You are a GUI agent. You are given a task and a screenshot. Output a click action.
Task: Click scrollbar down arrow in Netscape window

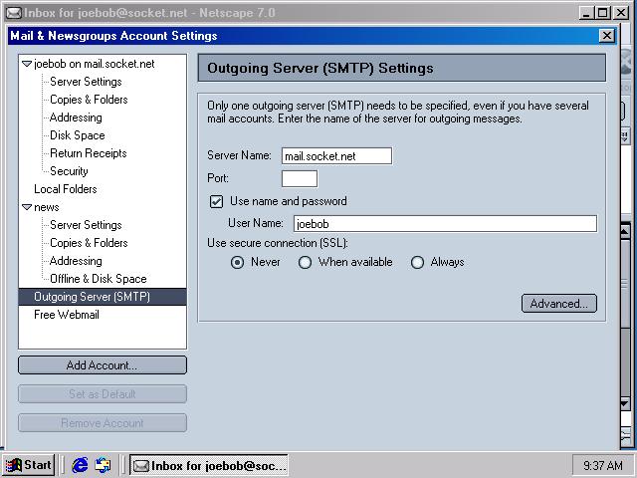pyautogui.click(x=625, y=403)
